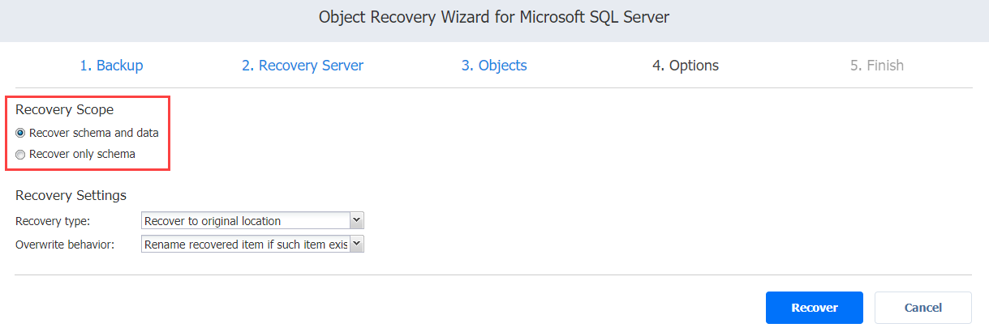
Task: Click the arrow on the Overwrite behavior dropdown
Action: tap(356, 244)
